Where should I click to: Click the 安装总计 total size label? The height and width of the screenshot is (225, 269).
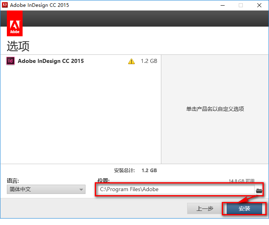click(x=124, y=171)
